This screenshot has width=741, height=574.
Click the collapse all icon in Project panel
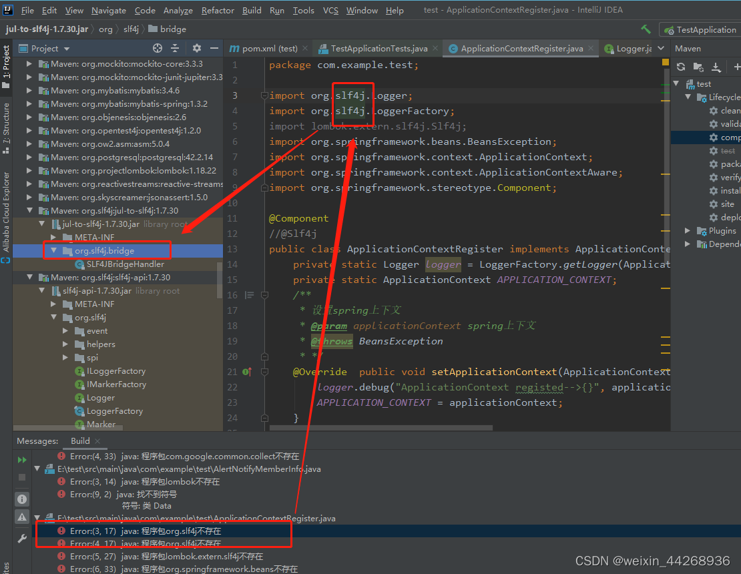coord(175,48)
